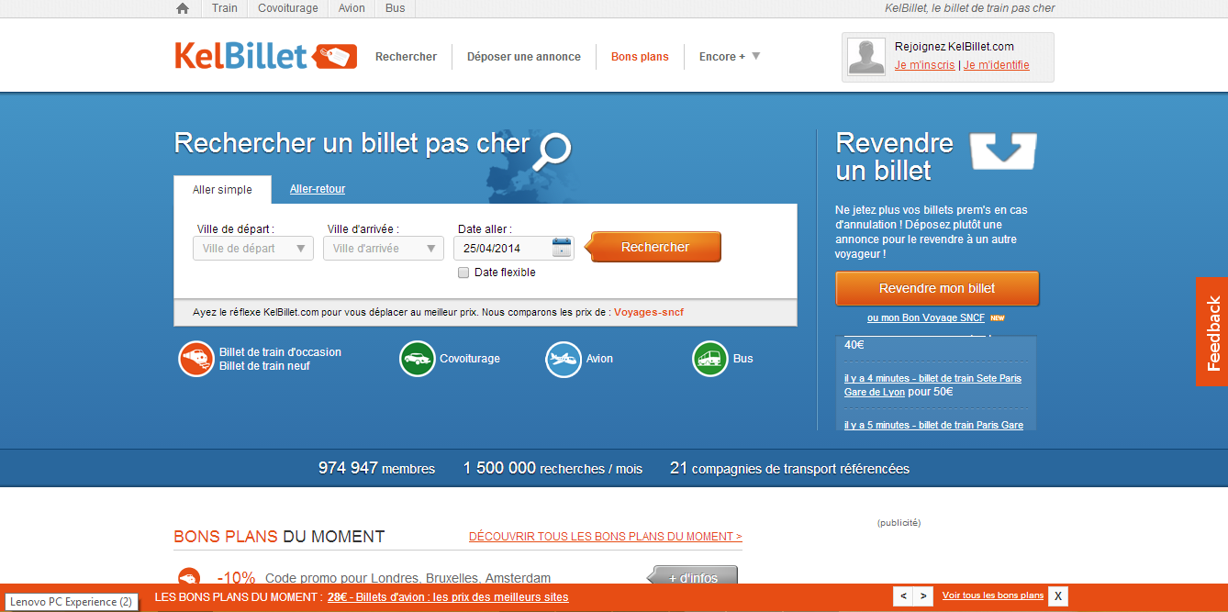
Task: Open the 28€ Billets d'avion deal link
Action: tap(448, 597)
